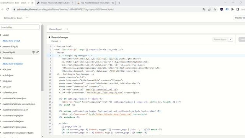245x138 pixels.
Task: Bookmark this page with star icon
Action: (x=215, y=9)
